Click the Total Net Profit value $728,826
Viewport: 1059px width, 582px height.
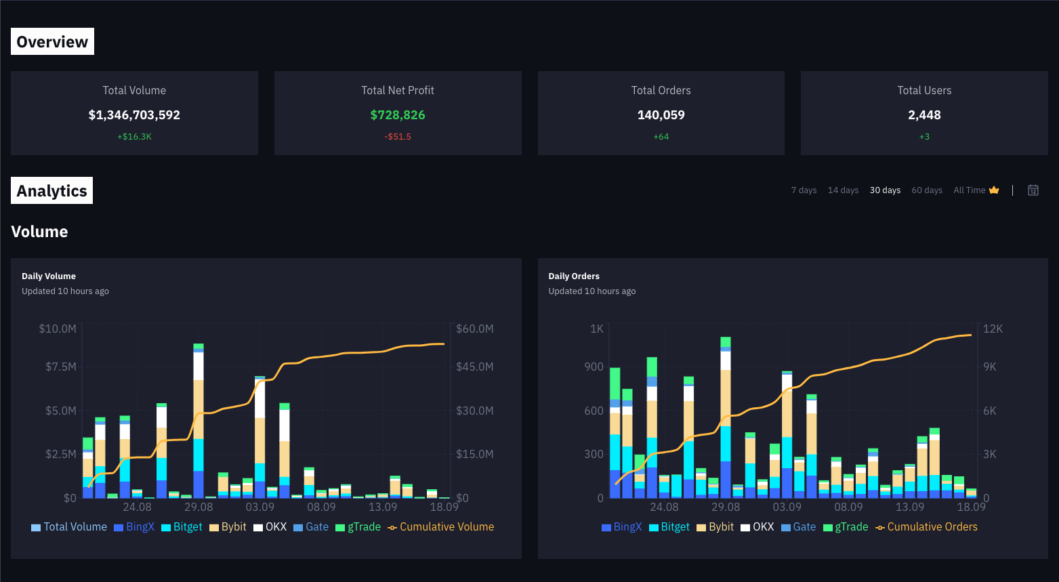(398, 115)
